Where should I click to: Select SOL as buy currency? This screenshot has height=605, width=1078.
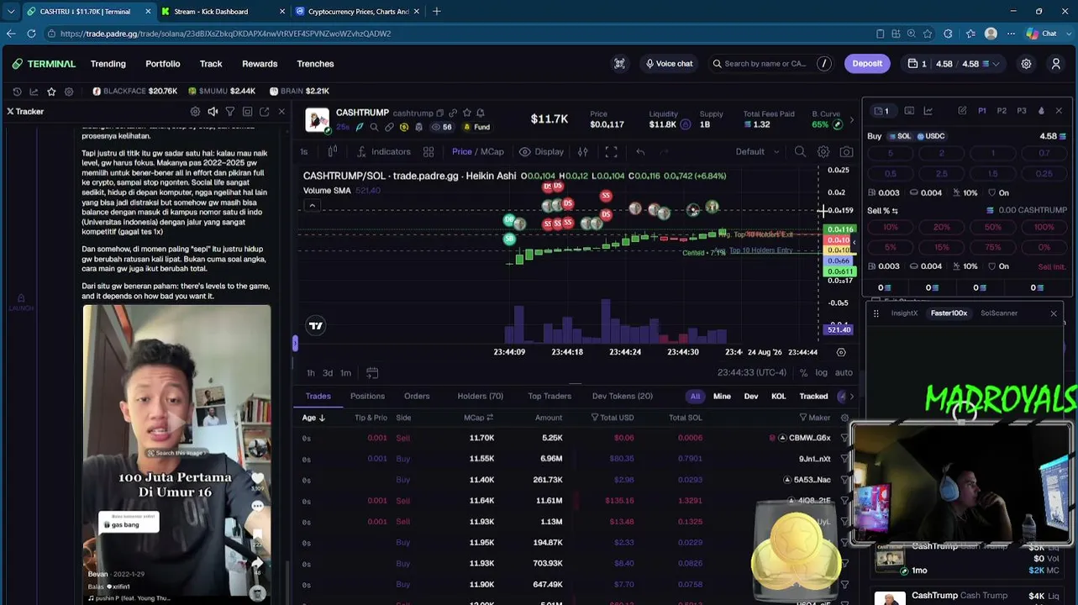click(899, 136)
